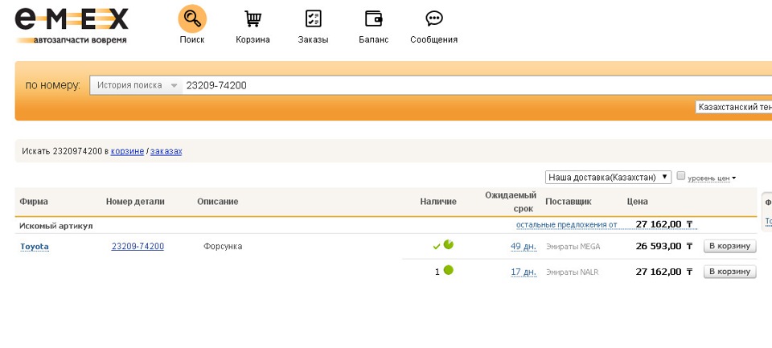
Task: Click the корзине search link
Action: pyautogui.click(x=127, y=151)
